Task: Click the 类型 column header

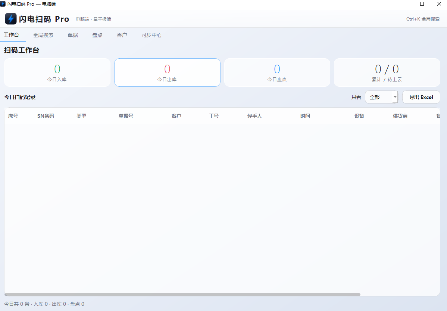Action: [x=81, y=116]
